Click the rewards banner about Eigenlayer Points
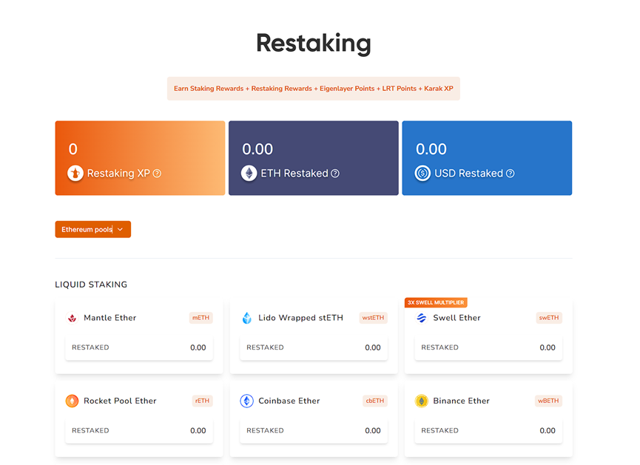Viewport: 640px width, 465px height. pyautogui.click(x=313, y=88)
